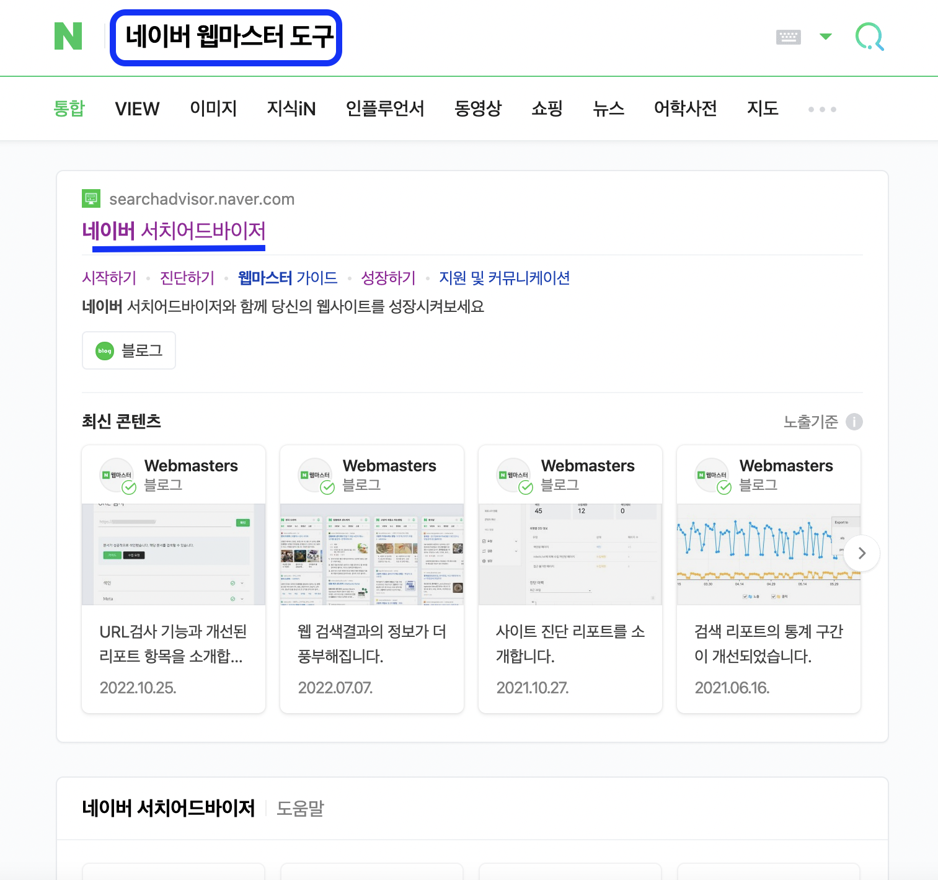Click the magnifier search button
This screenshot has width=938, height=880.
869,37
